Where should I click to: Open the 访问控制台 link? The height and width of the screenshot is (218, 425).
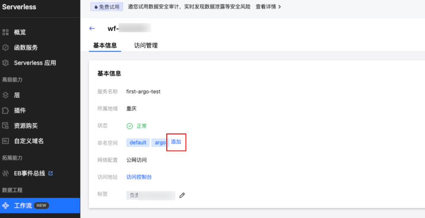coord(139,177)
